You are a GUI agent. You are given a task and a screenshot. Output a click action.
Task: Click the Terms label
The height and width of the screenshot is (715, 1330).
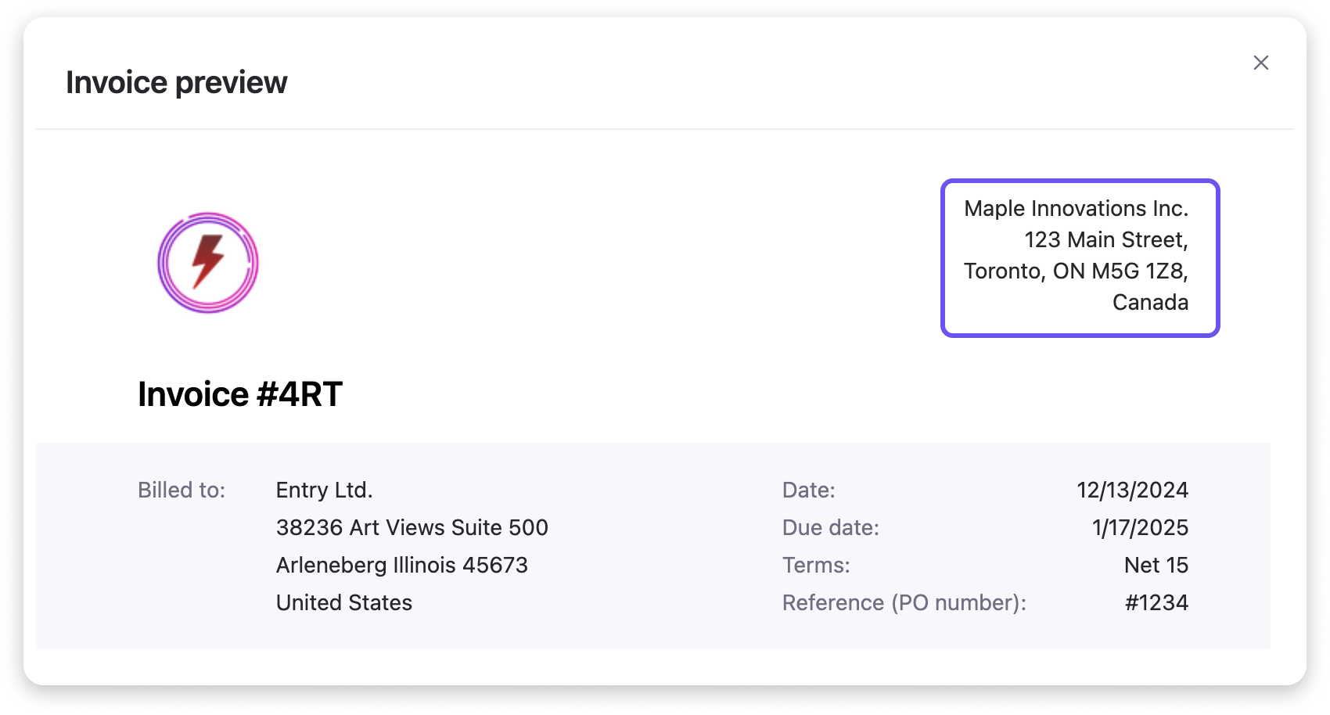tap(815, 565)
